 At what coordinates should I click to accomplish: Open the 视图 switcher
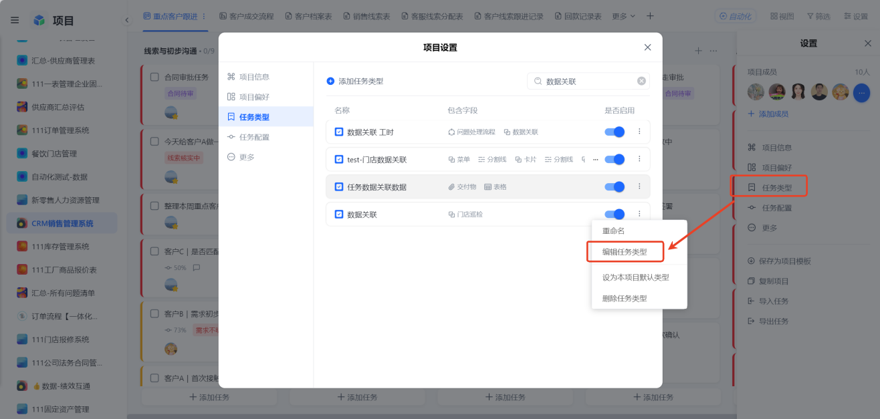pos(782,16)
